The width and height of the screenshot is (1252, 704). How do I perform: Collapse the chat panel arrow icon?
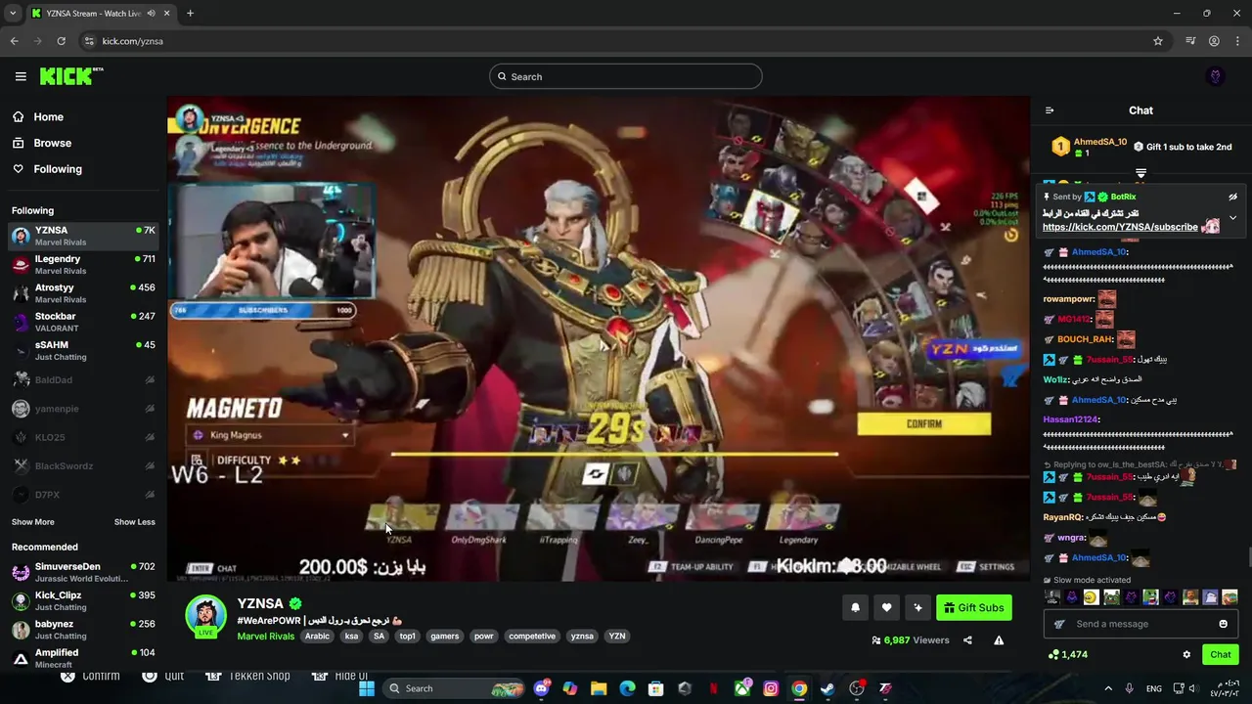1050,110
